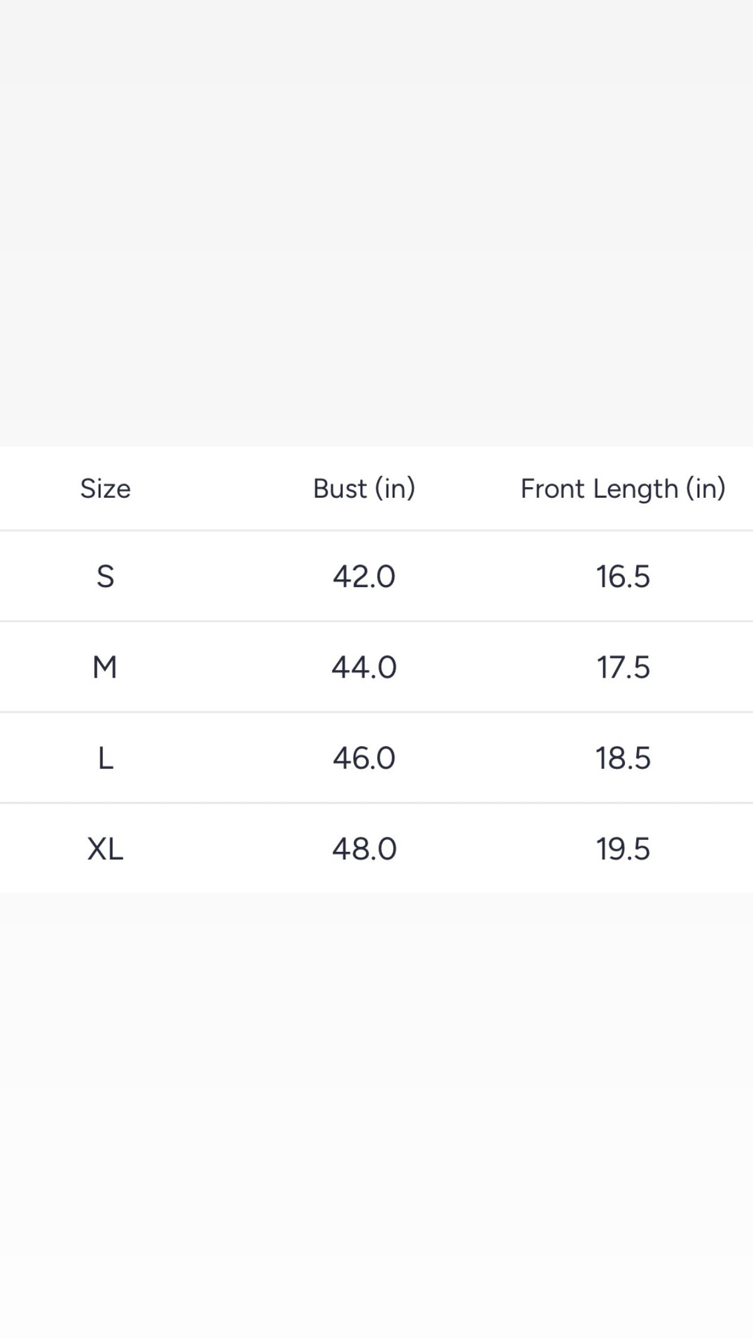Image resolution: width=753 pixels, height=1339 pixels.
Task: Click the Front Length (in) column header
Action: 622,488
